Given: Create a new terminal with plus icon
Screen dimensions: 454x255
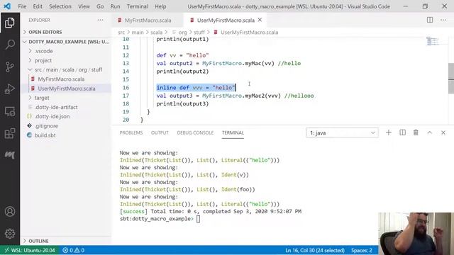Looking at the screenshot, I should pyautogui.click(x=388, y=132).
